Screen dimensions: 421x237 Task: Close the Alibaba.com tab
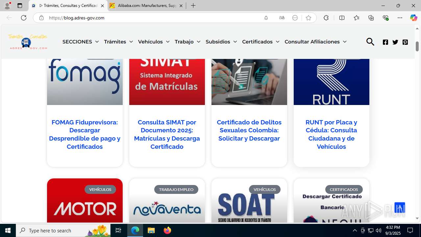(181, 6)
